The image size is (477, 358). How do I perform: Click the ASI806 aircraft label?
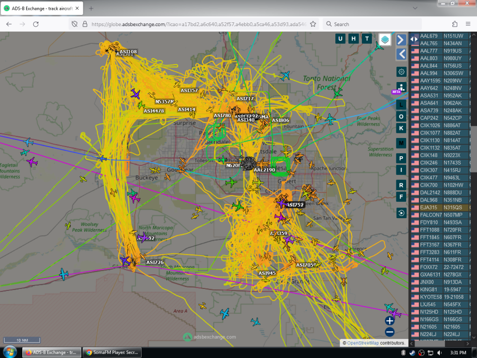280,120
